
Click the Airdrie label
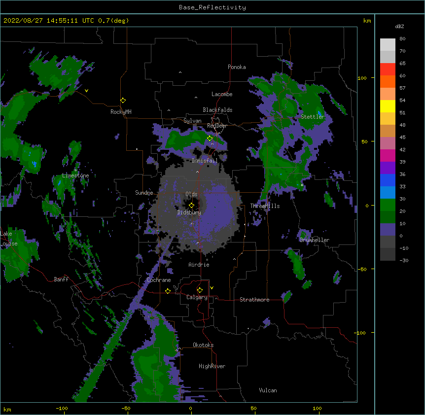(x=199, y=265)
